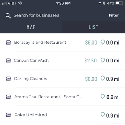The image size is (125, 125).
Task: Click the storefront icon beside Poke Unlimited
Action: point(8,115)
